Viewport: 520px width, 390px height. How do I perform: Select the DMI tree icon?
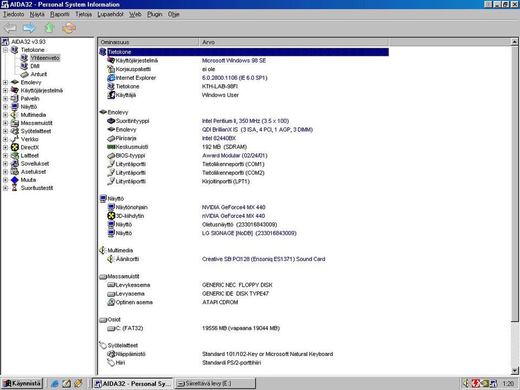[24, 66]
